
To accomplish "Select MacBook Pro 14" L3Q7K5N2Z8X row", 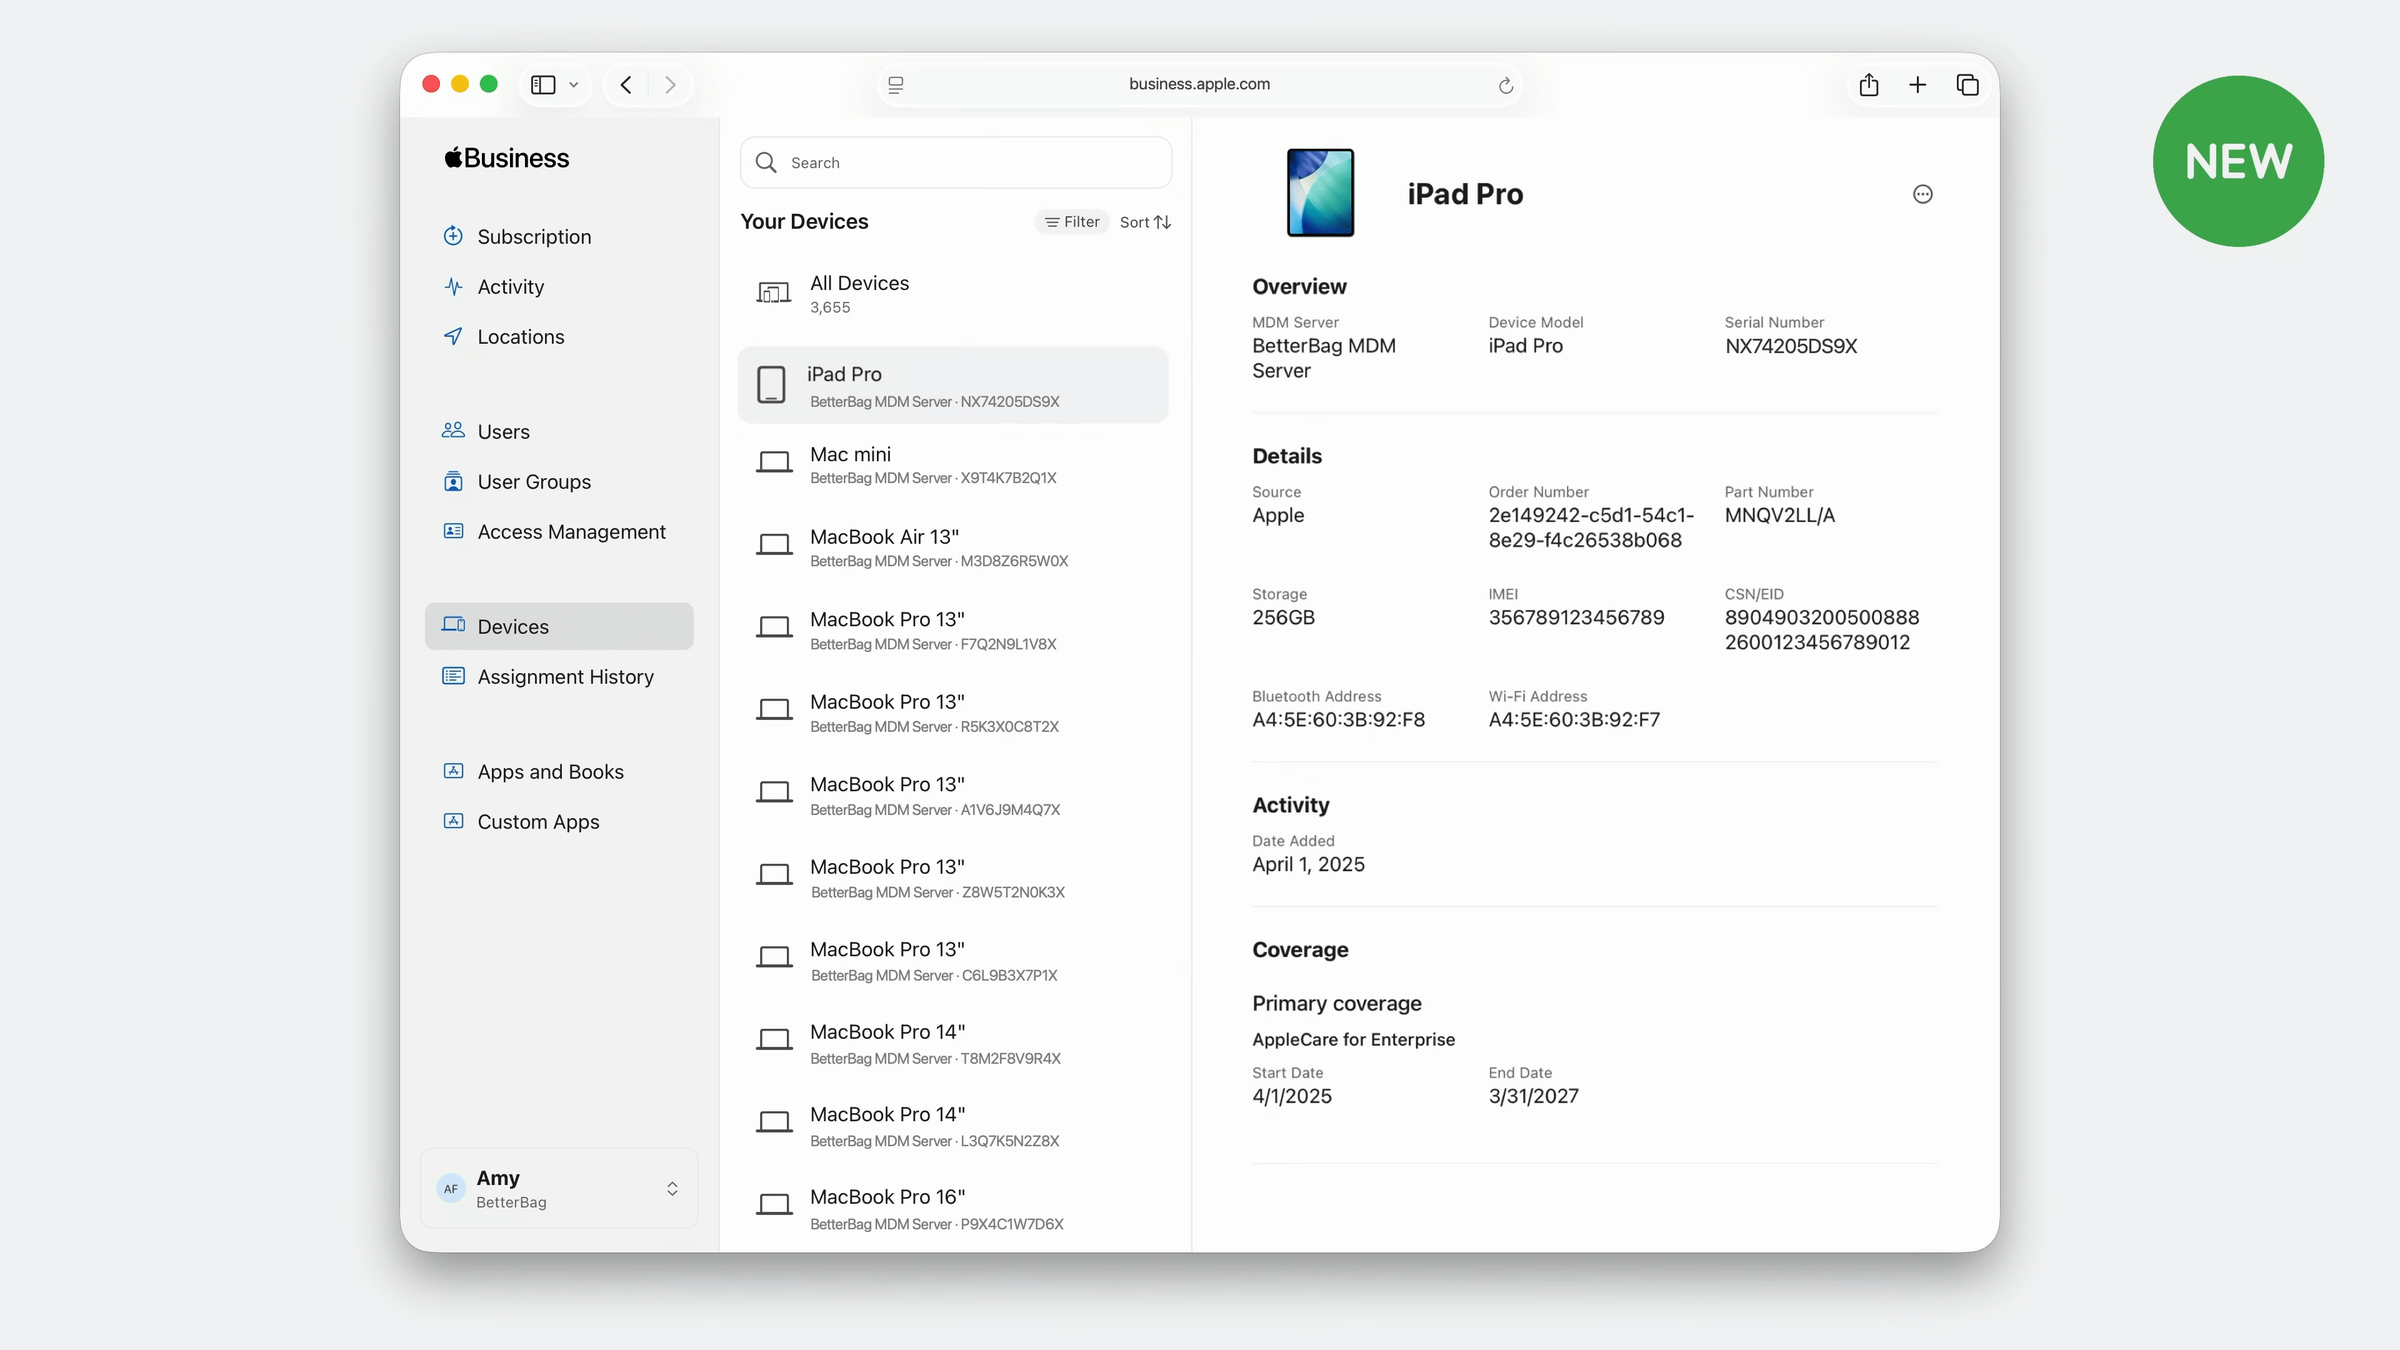I will point(953,1126).
